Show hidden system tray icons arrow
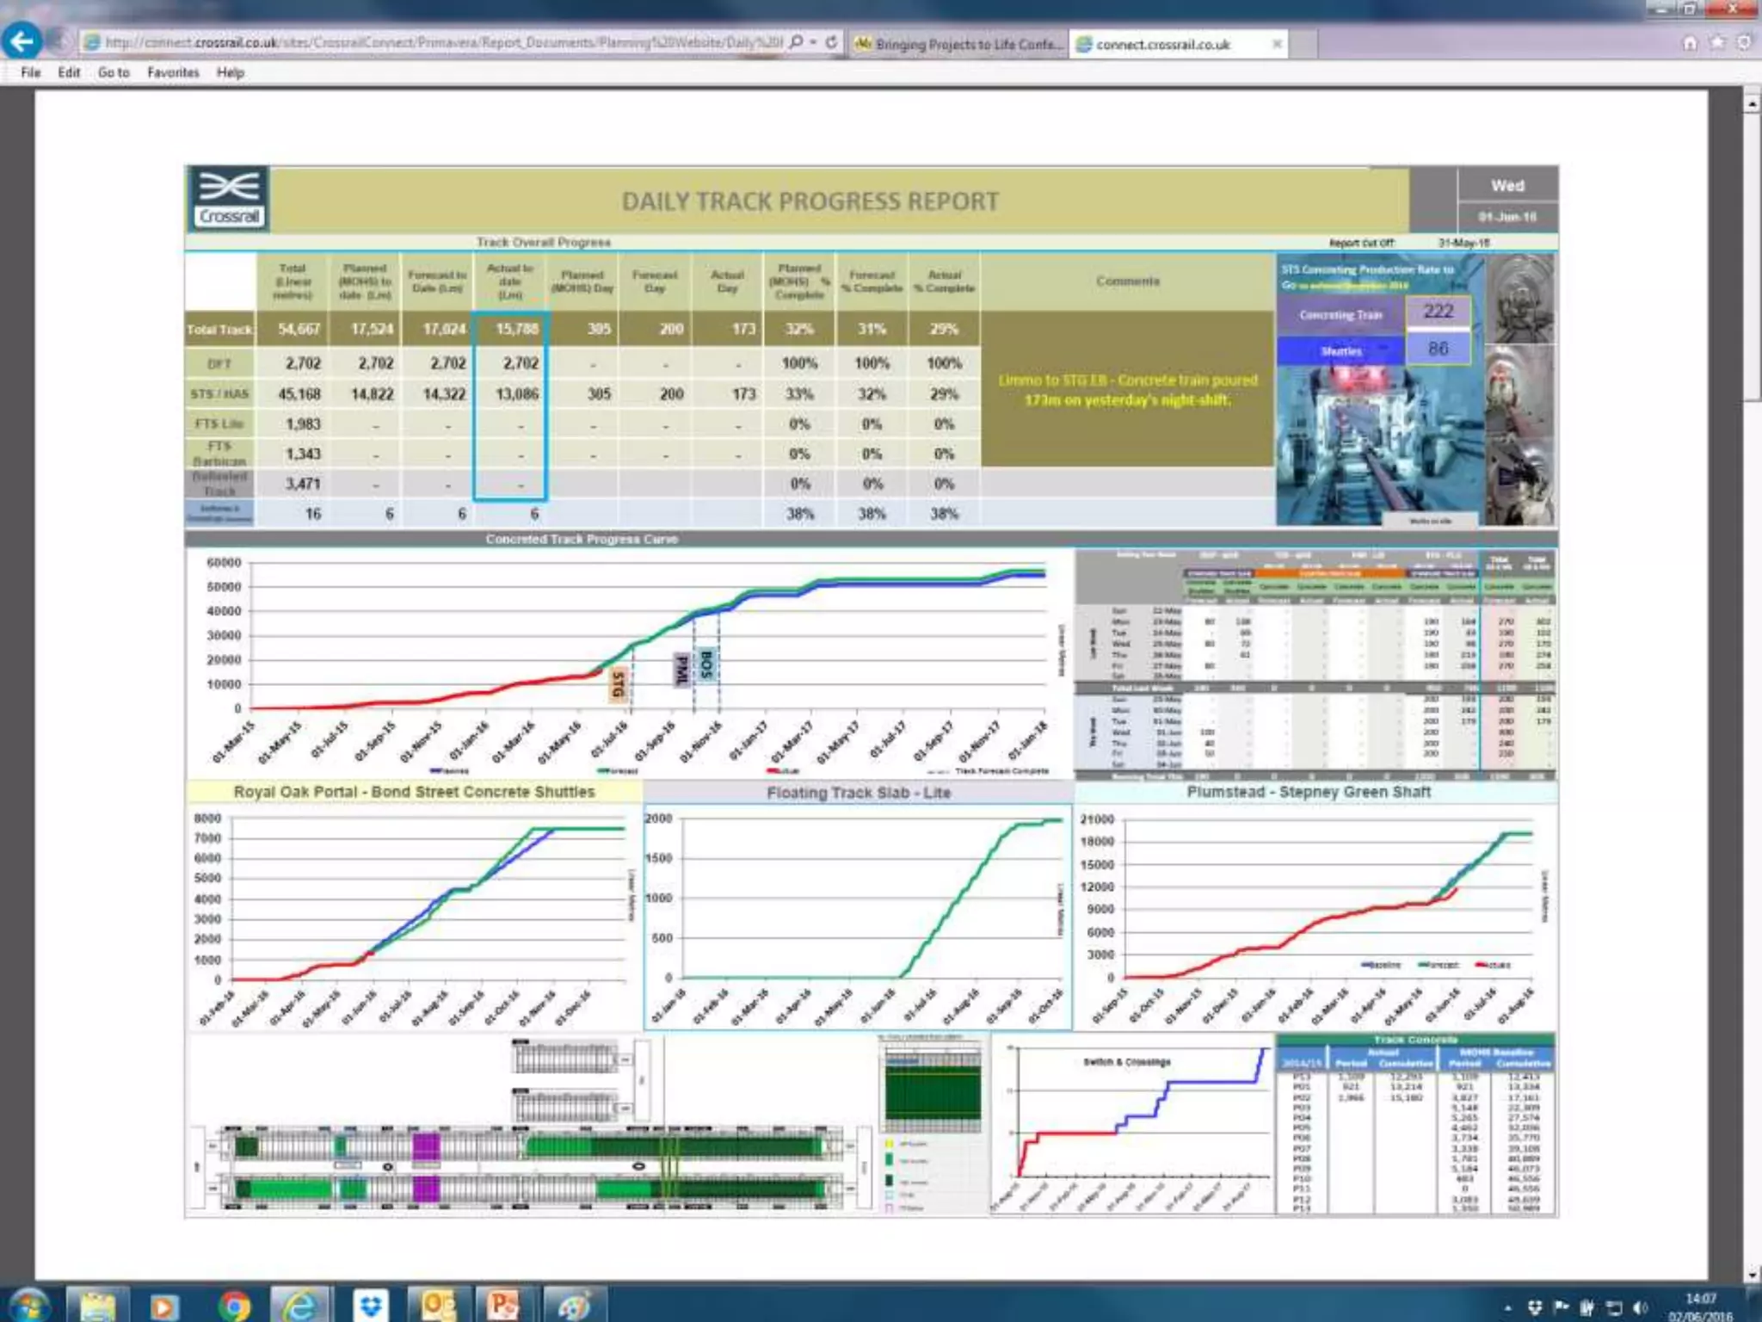The image size is (1762, 1322). pyautogui.click(x=1507, y=1308)
